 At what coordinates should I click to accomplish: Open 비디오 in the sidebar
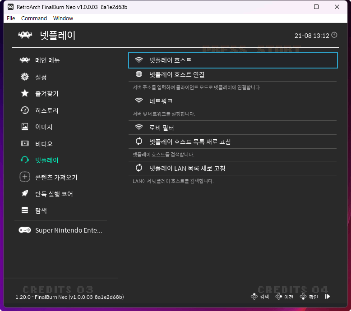pos(44,144)
